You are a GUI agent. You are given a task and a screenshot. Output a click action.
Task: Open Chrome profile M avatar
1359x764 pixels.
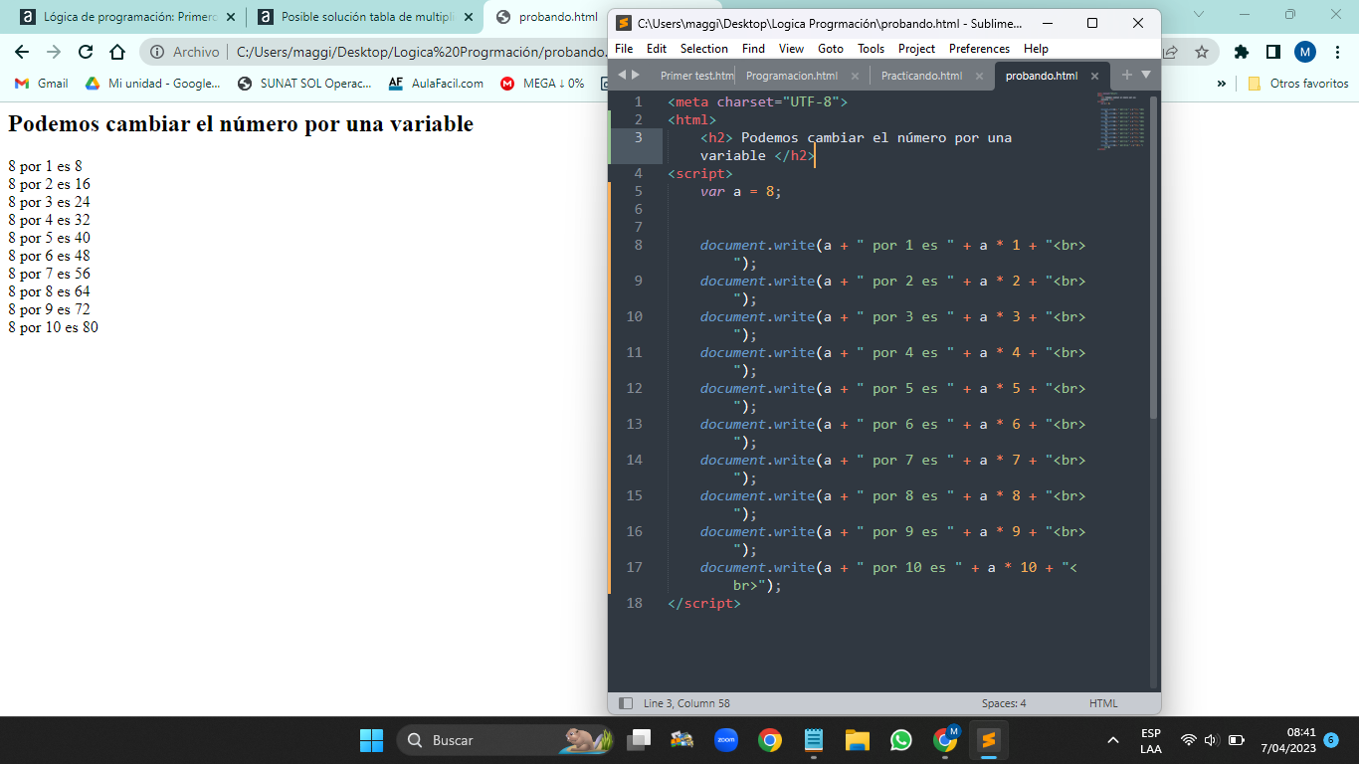point(1305,52)
